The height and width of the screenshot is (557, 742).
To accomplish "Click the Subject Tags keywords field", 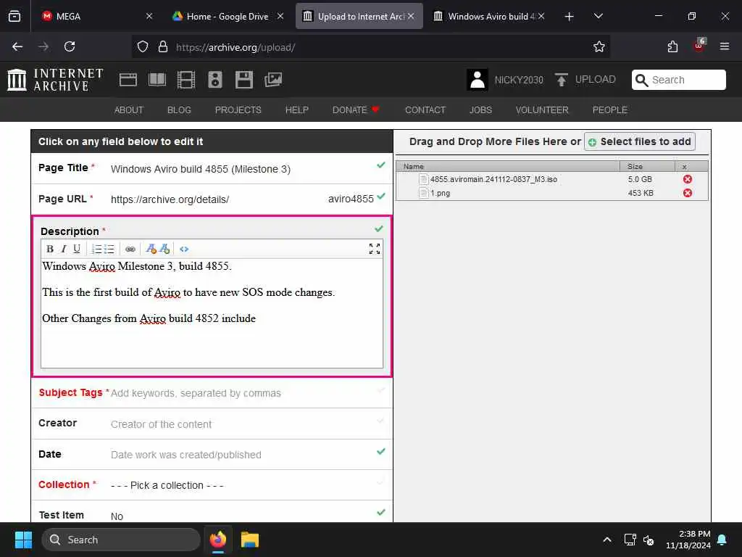I will click(x=212, y=393).
